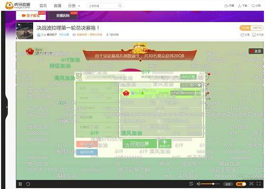This screenshot has width=265, height=189.
Task: Click the Huya Live logo
Action: click(18, 6)
